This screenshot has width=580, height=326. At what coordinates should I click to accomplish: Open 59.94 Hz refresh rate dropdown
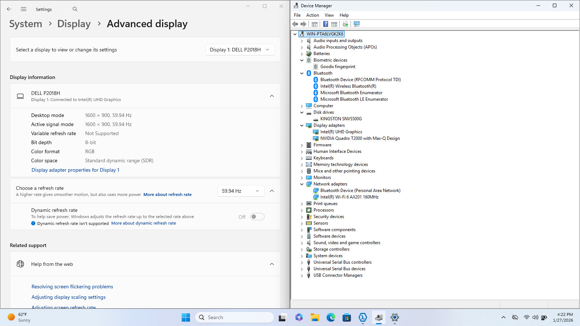(241, 191)
